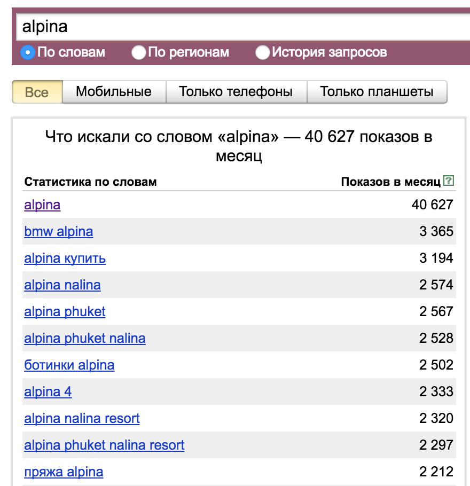Select the 'По словам' radio button
Image resolution: width=470 pixels, height=486 pixels.
coord(28,52)
